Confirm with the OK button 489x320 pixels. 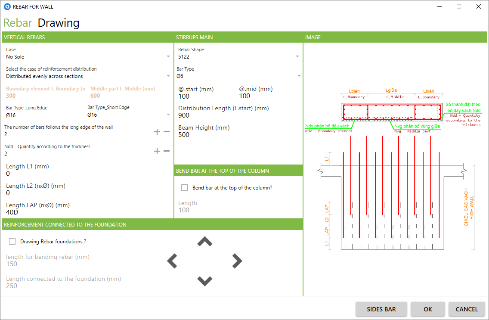(427, 309)
